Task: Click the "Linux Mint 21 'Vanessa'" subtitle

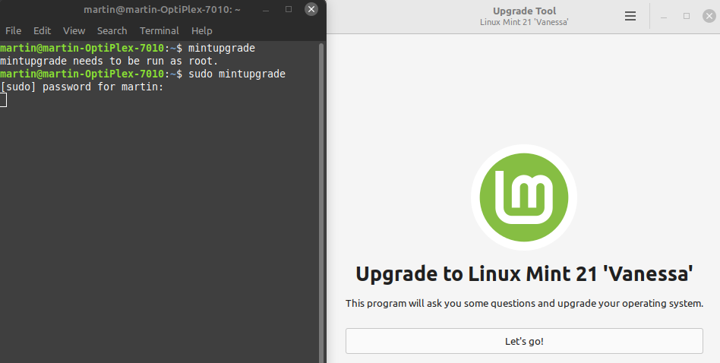Action: click(524, 22)
